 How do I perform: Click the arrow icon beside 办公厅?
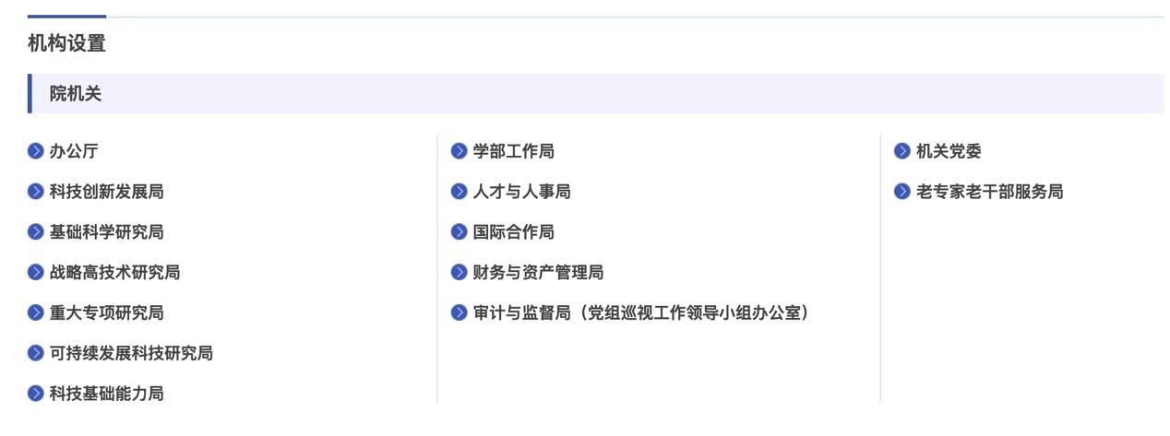tap(36, 151)
